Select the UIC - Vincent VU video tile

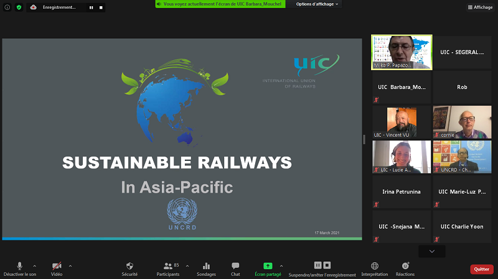[x=402, y=122]
